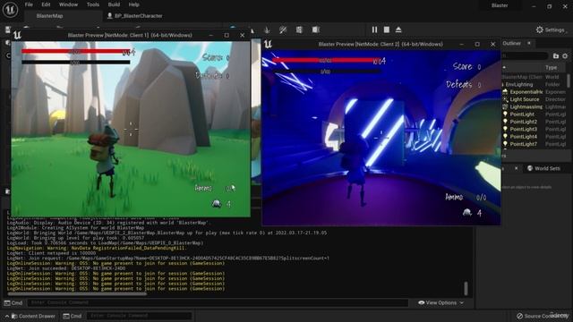Click the Outliner search field
573x322 pixels.
tap(525, 55)
